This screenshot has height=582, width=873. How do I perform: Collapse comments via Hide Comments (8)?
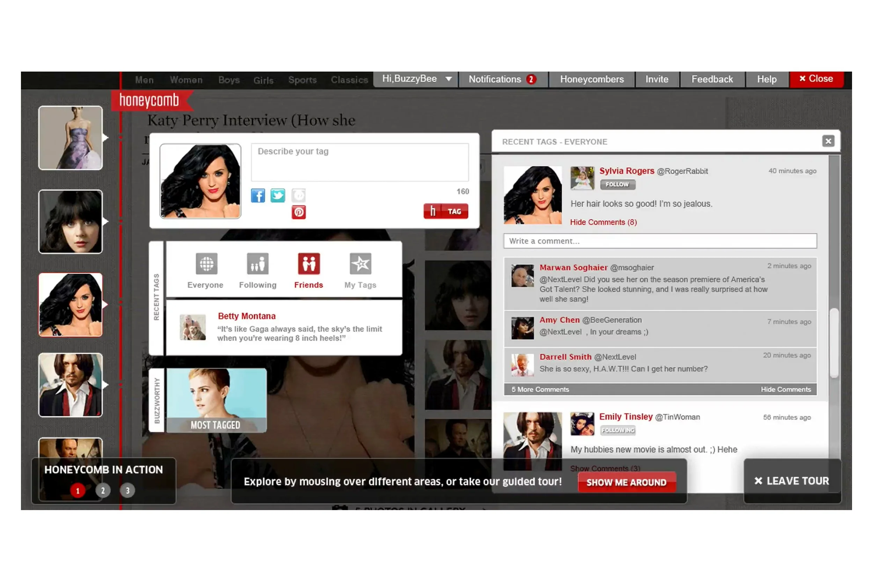(603, 222)
